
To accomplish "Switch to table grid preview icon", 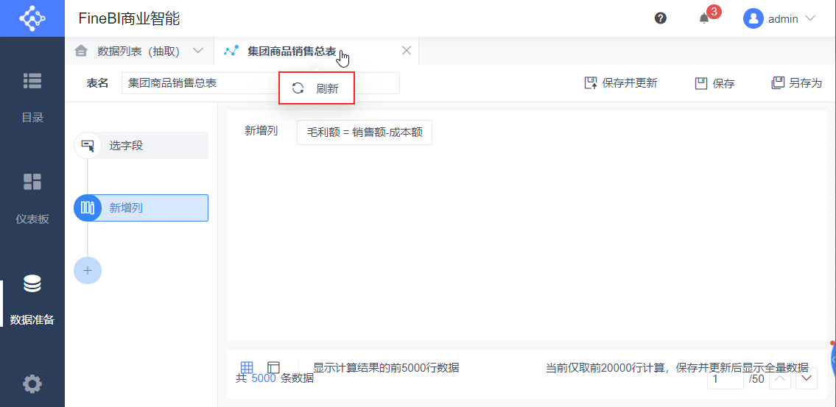I will point(246,367).
